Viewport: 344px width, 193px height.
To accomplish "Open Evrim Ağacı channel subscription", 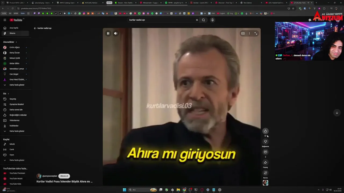I will coord(15,47).
